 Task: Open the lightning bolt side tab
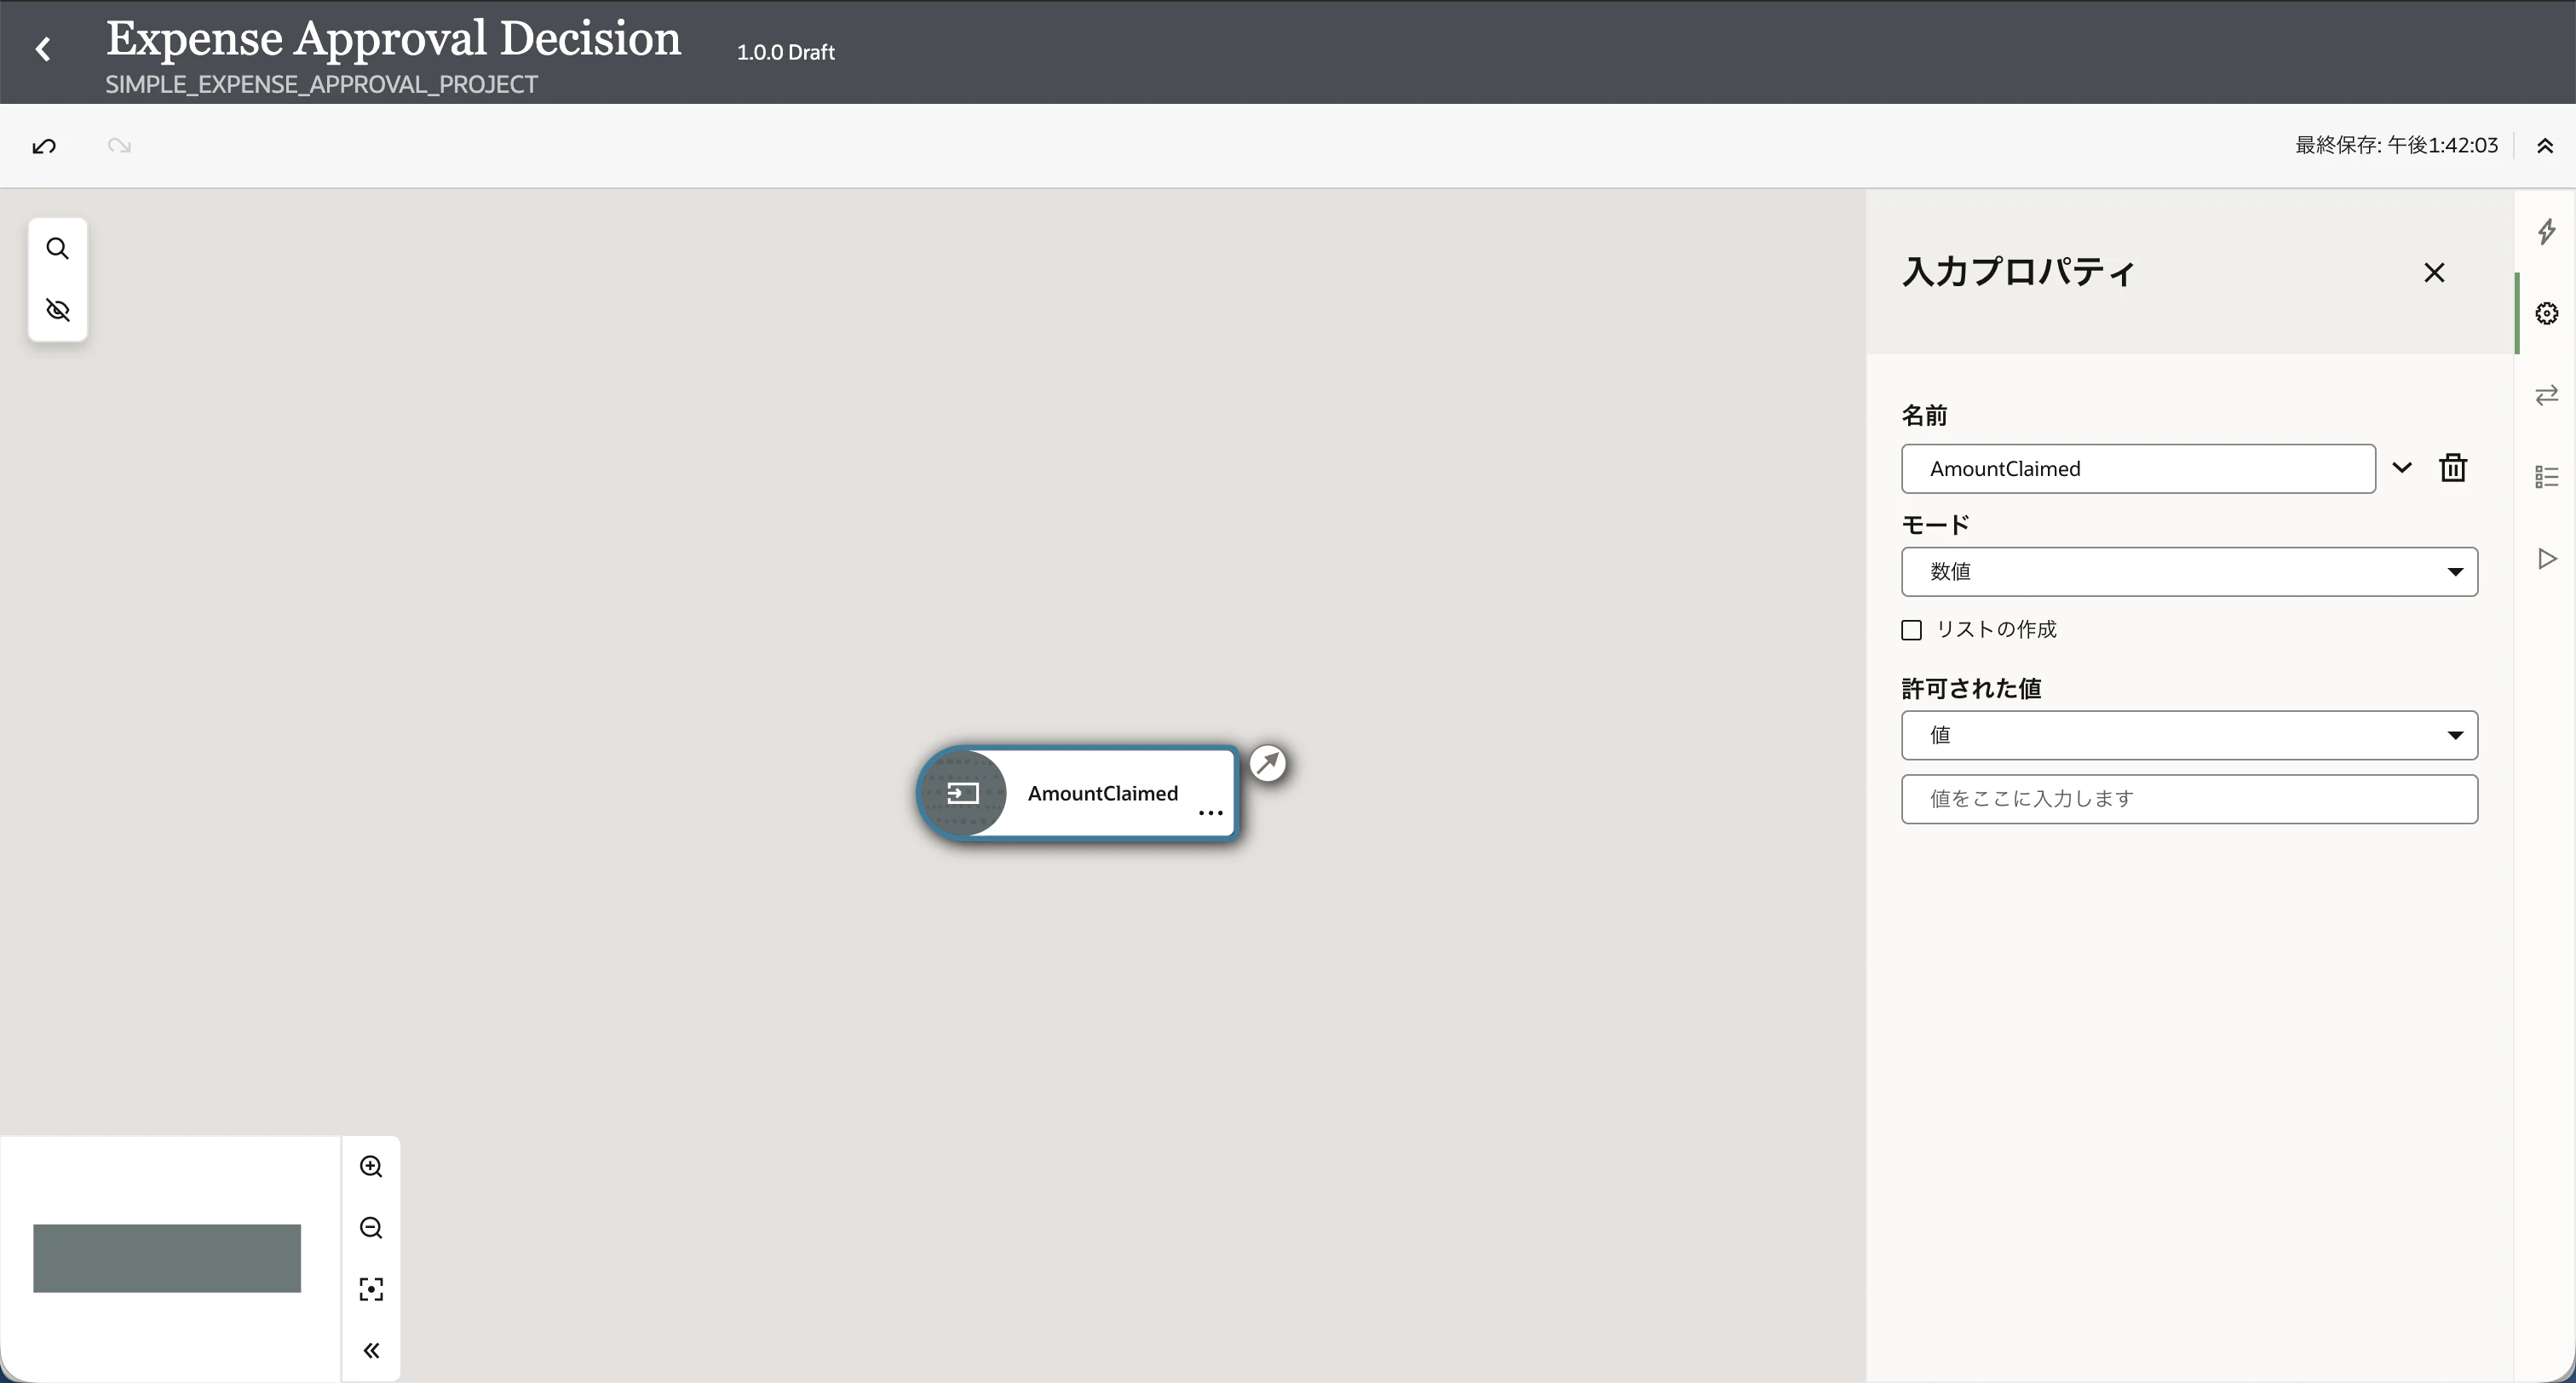(2546, 232)
